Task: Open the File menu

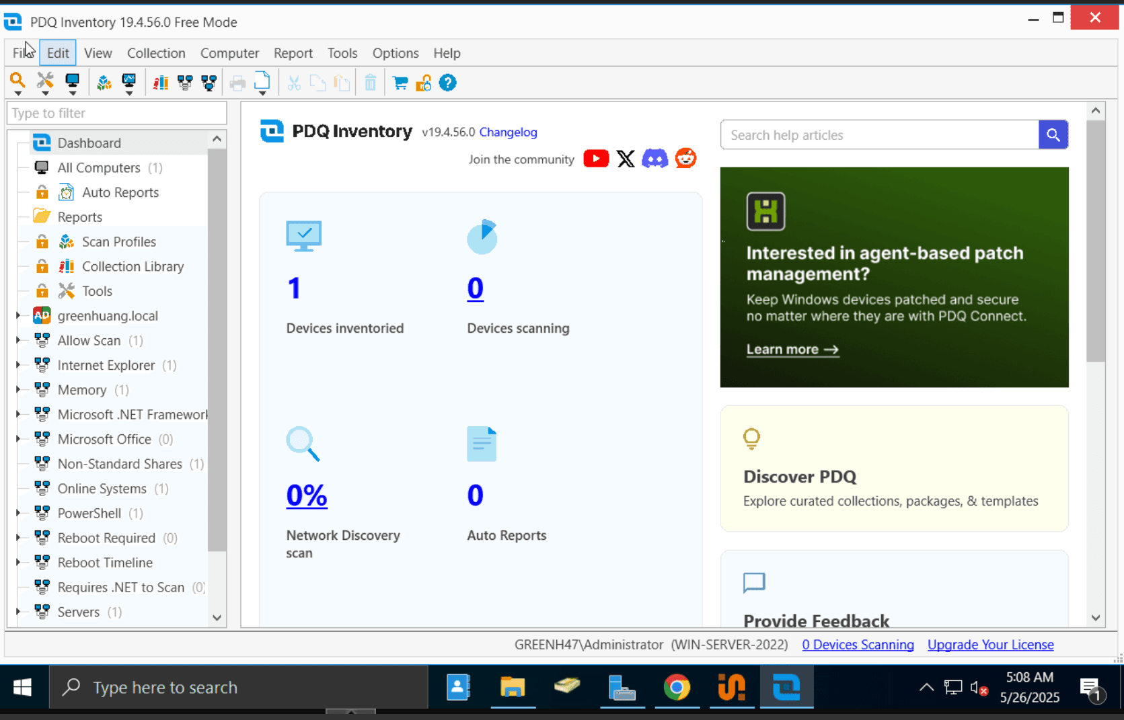Action: pos(23,53)
